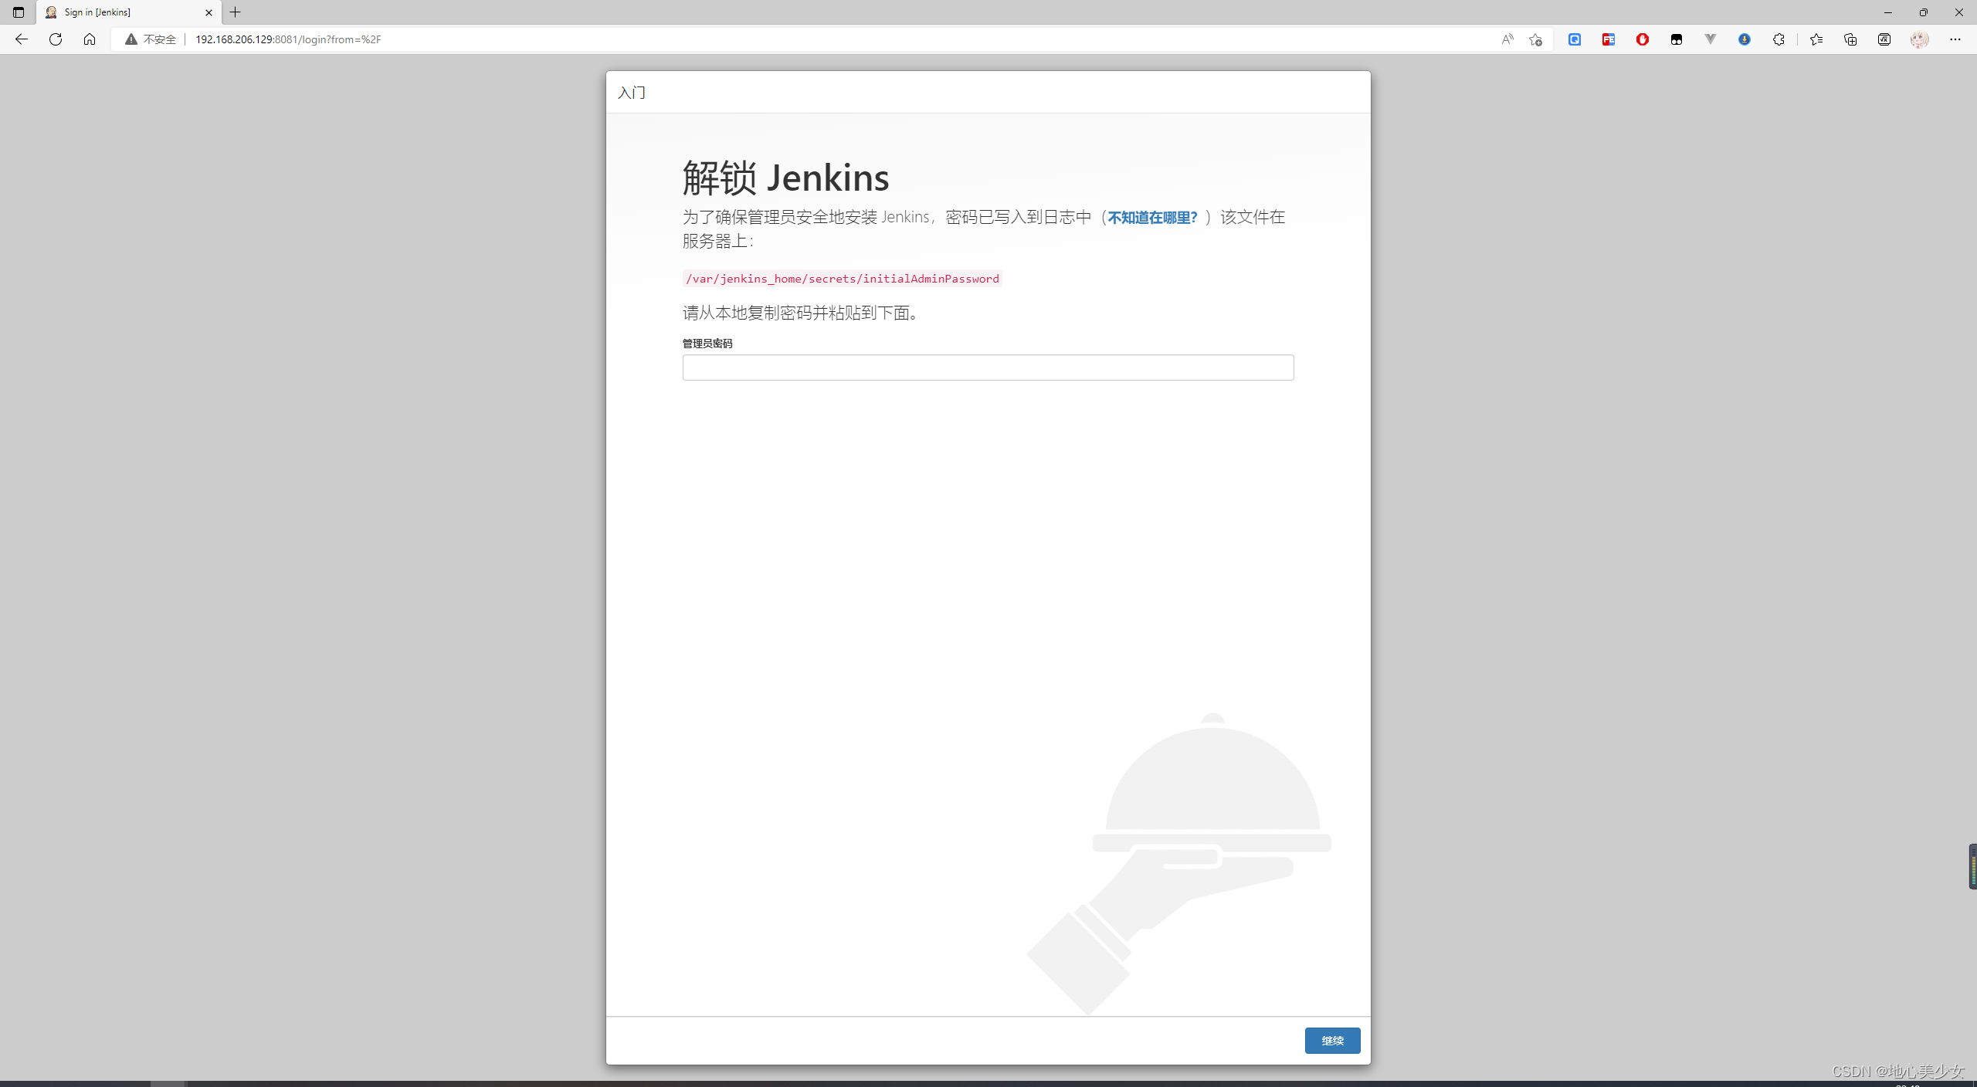Open the Collections icon
1977x1087 pixels.
1850,39
